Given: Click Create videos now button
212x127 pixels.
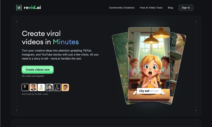Looking at the screenshot, I should (37, 70).
